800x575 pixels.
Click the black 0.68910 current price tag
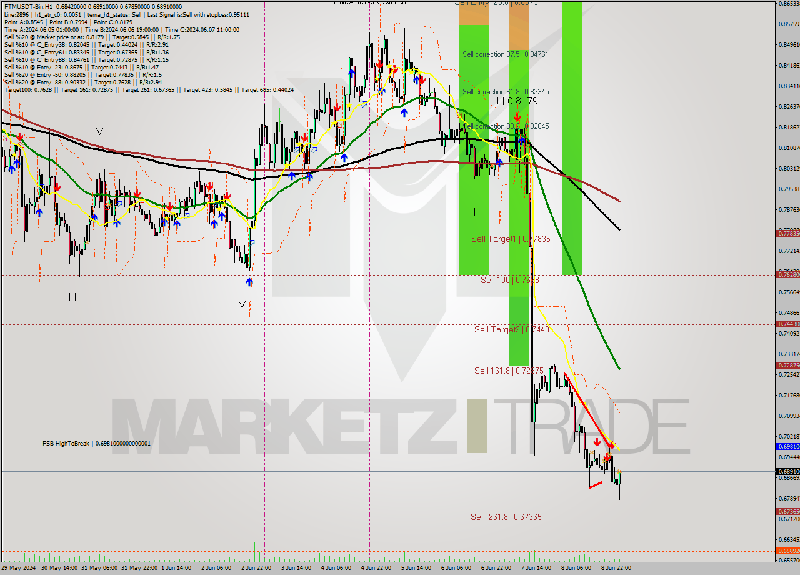point(787,471)
